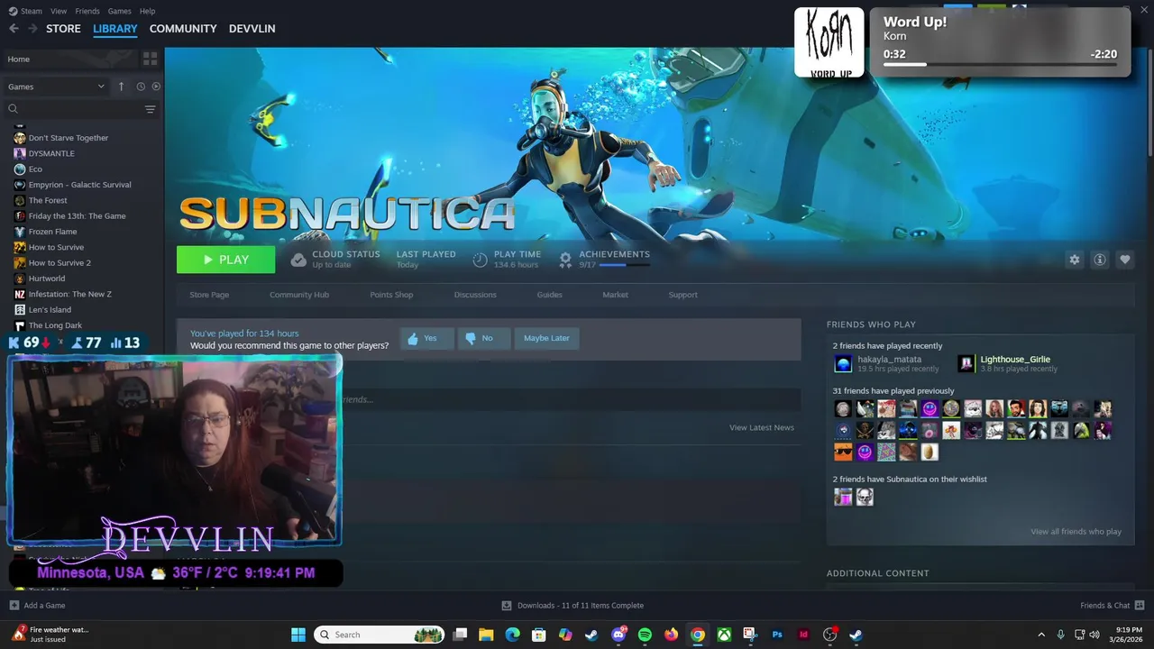The width and height of the screenshot is (1154, 649).
Task: Open Lighthouse_Girlie friend avatar
Action: coord(966,363)
